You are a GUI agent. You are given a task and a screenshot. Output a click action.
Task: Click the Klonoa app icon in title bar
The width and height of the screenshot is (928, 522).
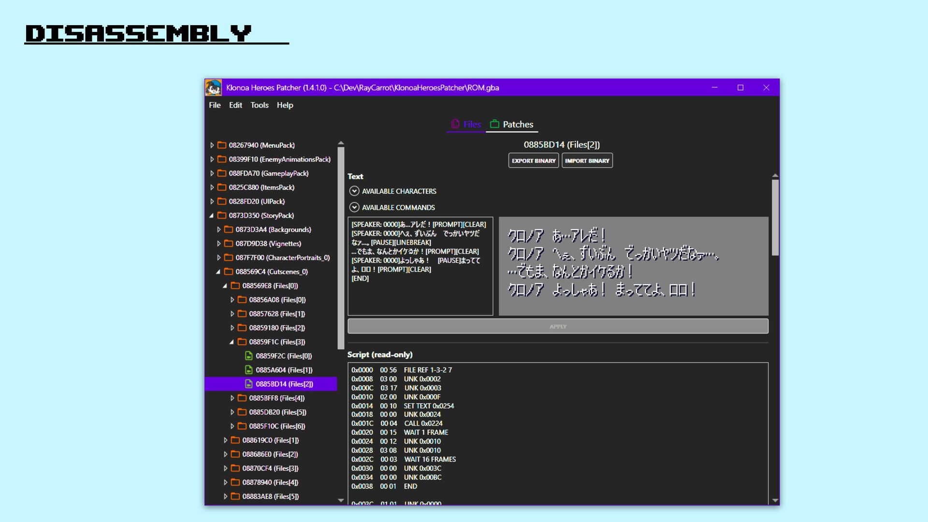click(213, 87)
